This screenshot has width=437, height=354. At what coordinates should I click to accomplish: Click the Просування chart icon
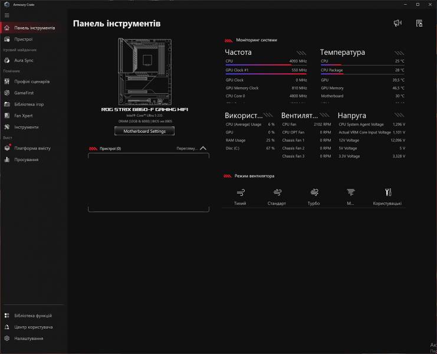[7, 159]
